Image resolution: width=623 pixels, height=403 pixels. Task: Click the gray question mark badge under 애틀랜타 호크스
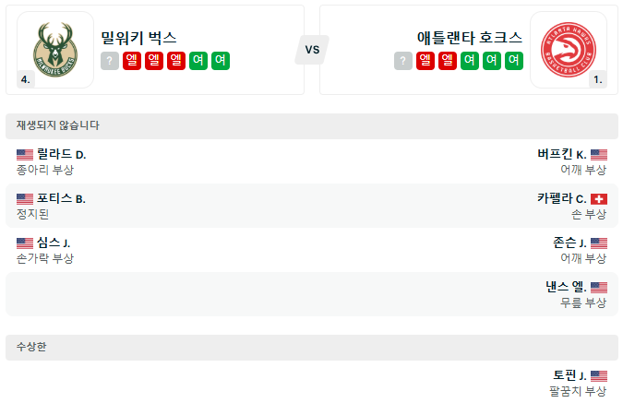tap(403, 61)
